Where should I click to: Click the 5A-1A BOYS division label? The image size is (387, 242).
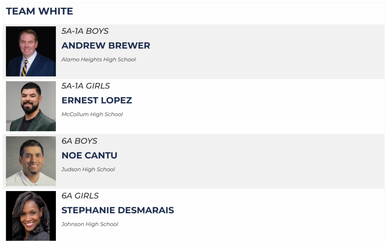click(85, 31)
